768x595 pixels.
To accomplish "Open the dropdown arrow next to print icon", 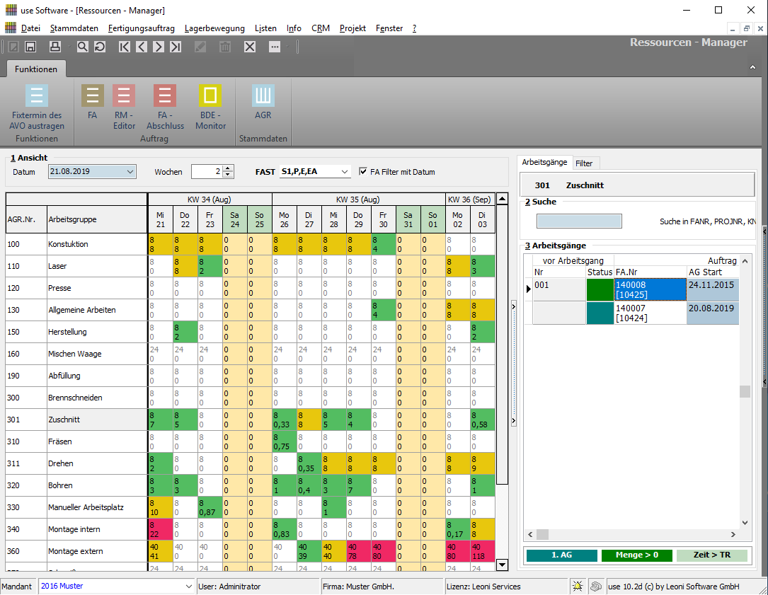I will pyautogui.click(x=69, y=47).
